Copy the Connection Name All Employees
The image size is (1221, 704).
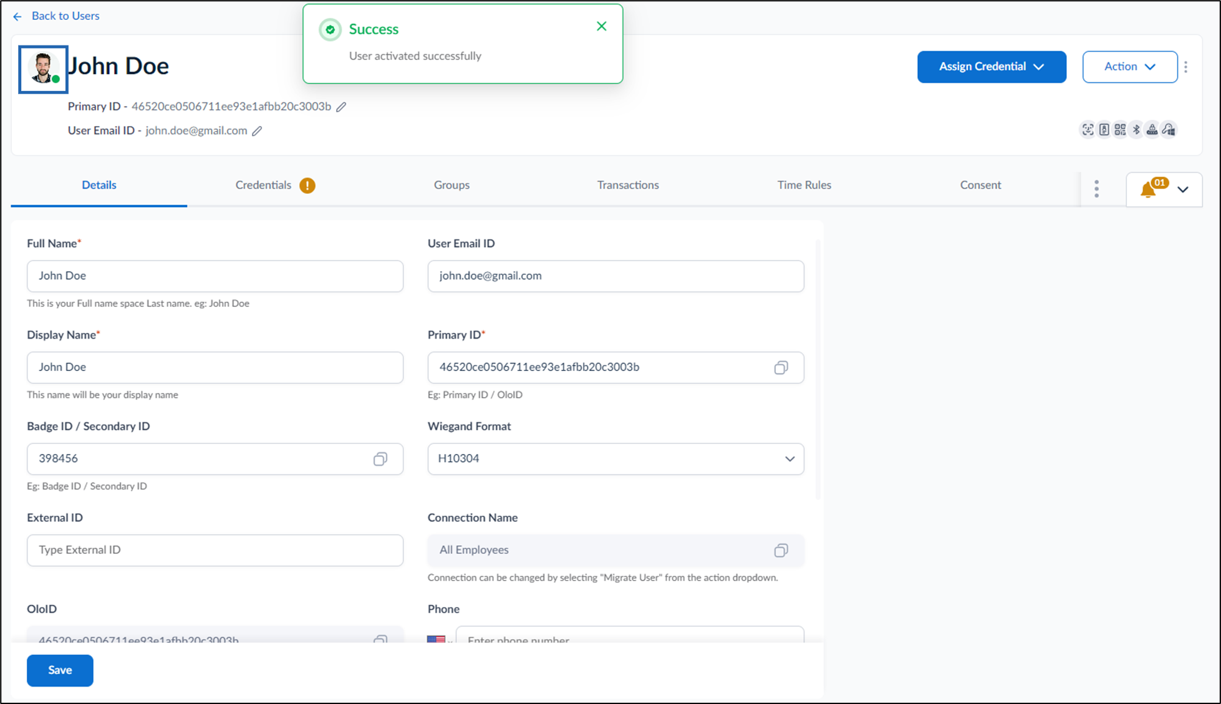coord(781,550)
